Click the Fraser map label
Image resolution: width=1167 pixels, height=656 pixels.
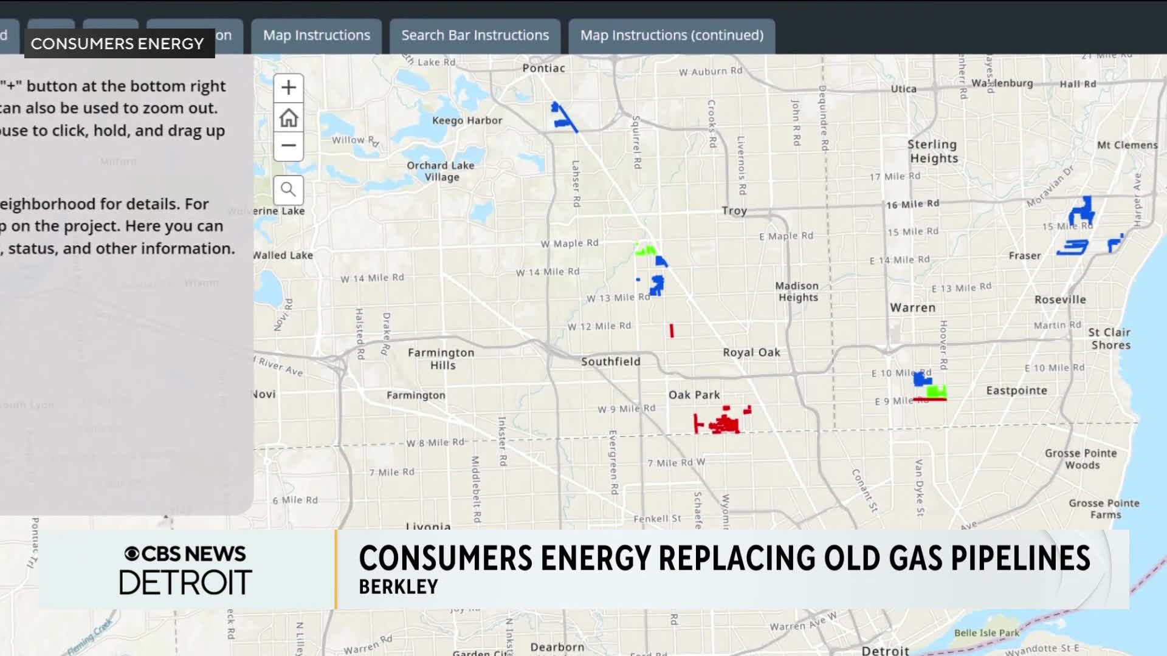click(x=1025, y=256)
